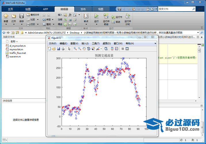Image resolution: width=206 pixels, height=144 pixels.
Task: Open the 窗口(W) menu in Figure 1
Action: [118, 43]
